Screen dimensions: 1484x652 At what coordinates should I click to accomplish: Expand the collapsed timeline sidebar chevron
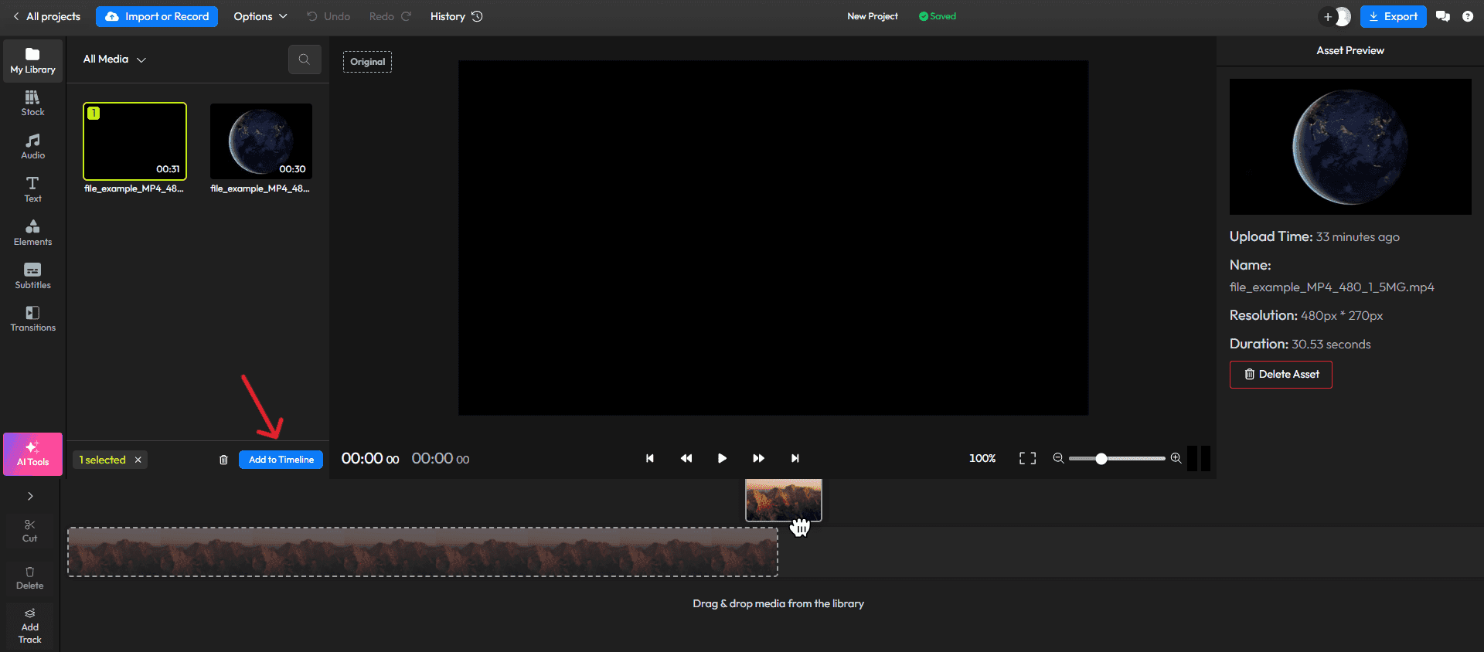30,496
